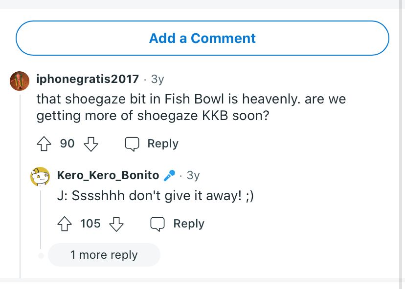The image size is (405, 289).
Task: Click speech bubble icon under iphonegratis2017's comment
Action: [132, 144]
